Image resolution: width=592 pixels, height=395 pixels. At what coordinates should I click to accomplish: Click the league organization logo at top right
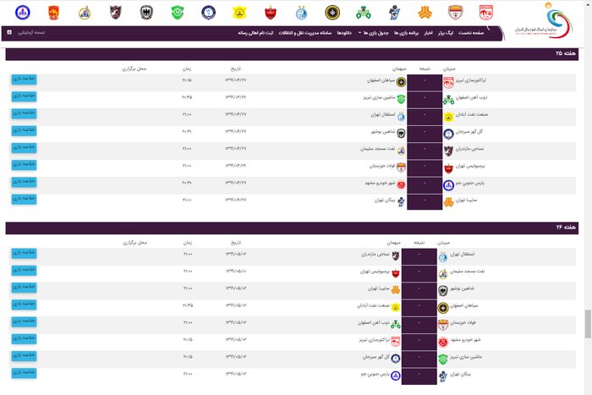(544, 20)
